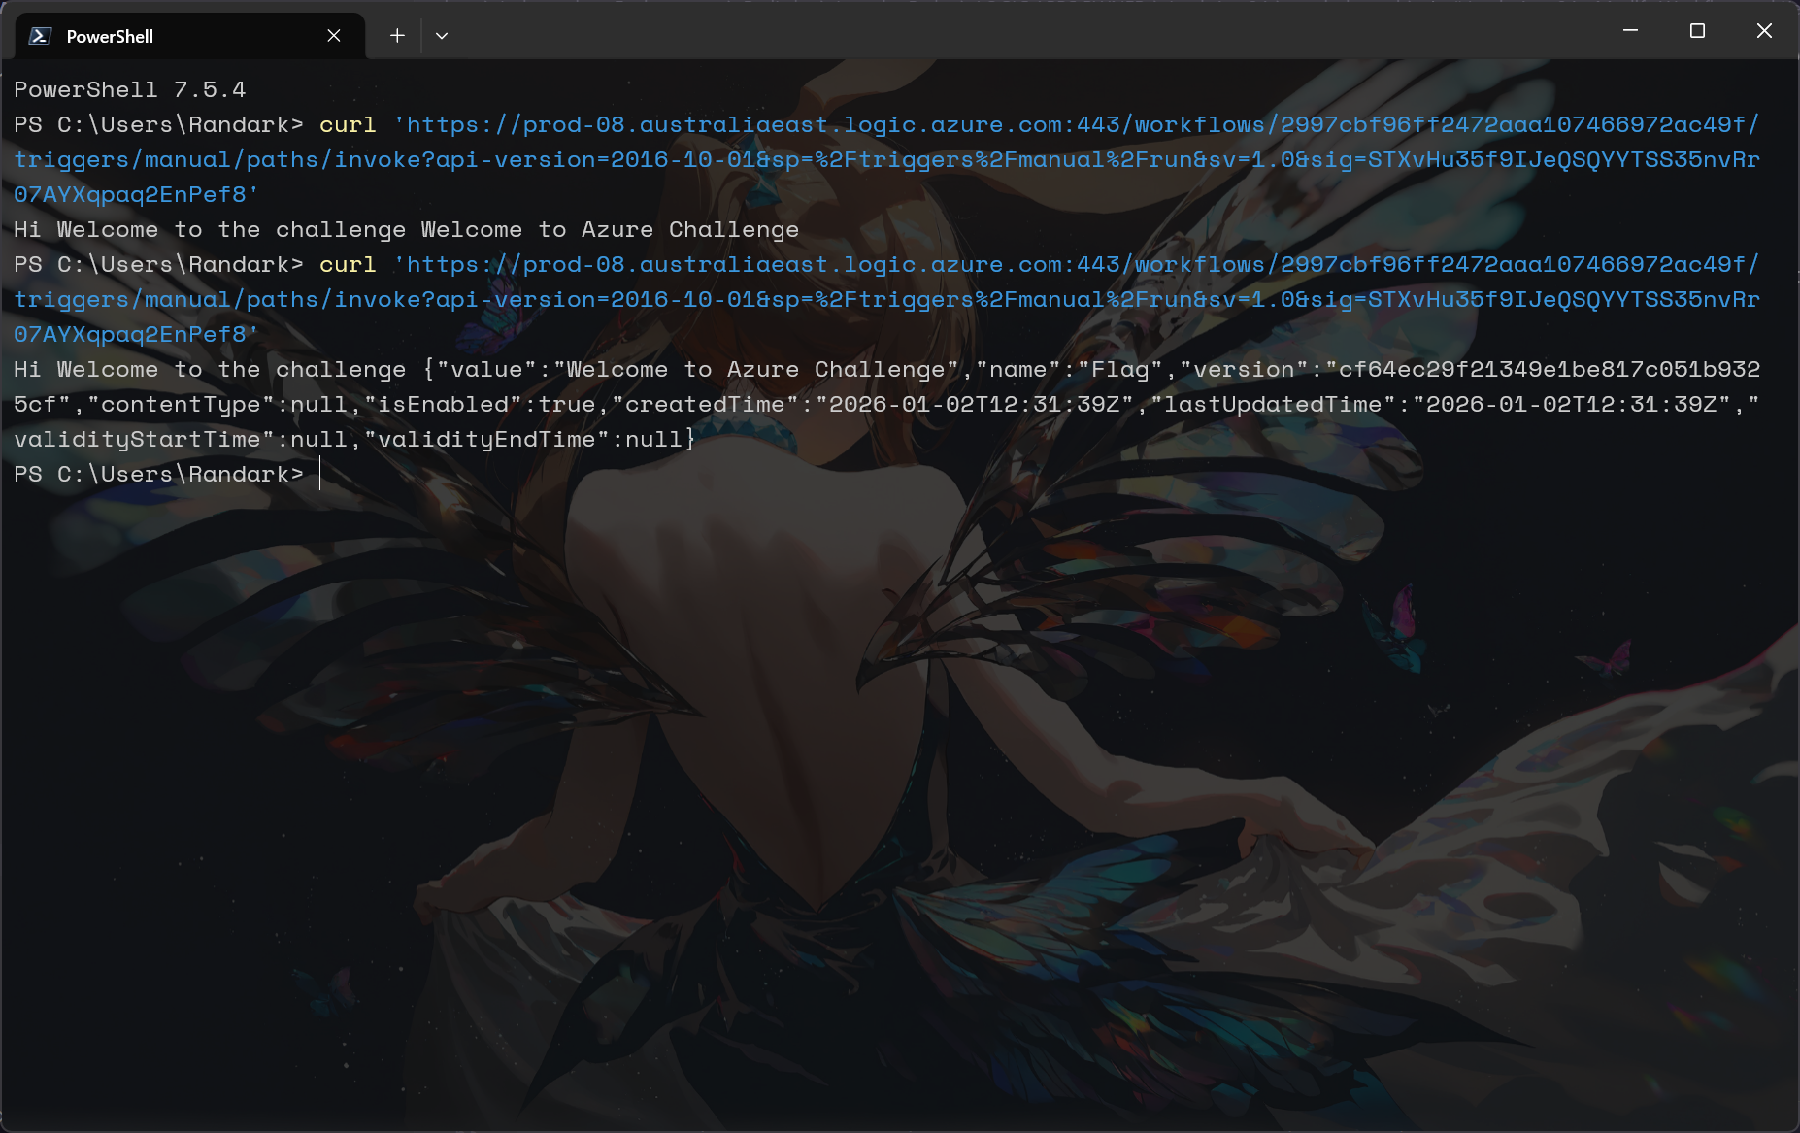1800x1133 pixels.
Task: Minimize the terminal window
Action: coord(1630,31)
